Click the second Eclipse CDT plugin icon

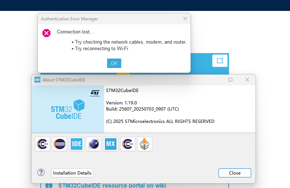[x=128, y=144]
